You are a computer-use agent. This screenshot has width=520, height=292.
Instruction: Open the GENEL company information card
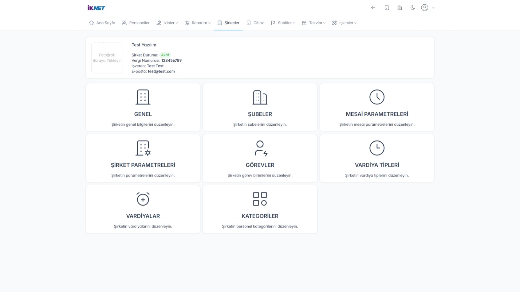[143, 107]
